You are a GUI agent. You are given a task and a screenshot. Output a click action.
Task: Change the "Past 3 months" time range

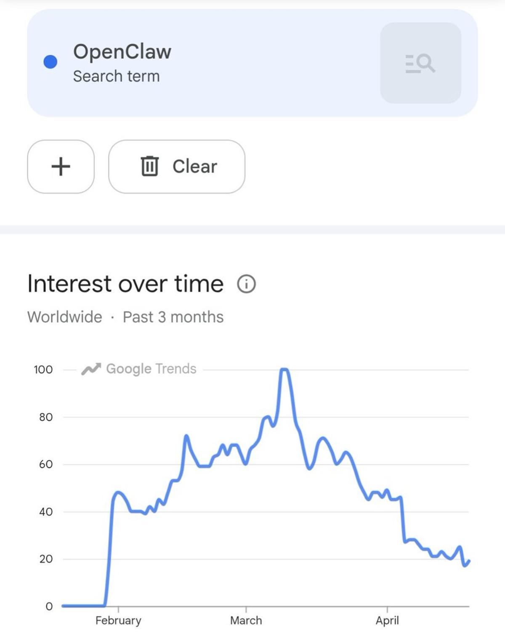(x=173, y=317)
